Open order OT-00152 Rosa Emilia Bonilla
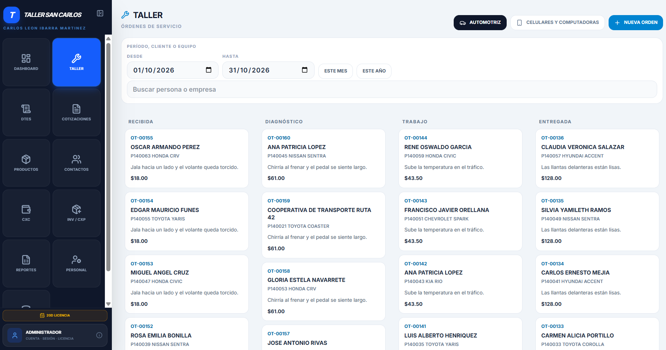666x350 pixels. 187,334
